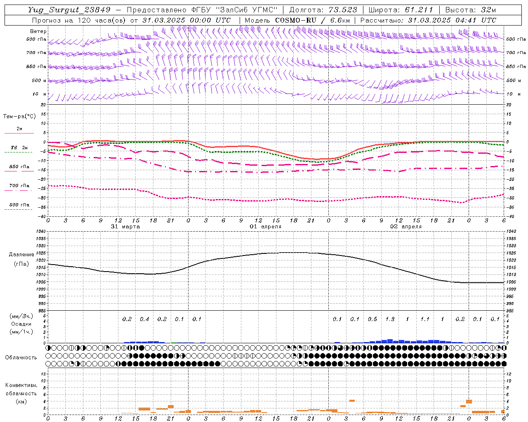Image resolution: width=528 pixels, height=422 pixels.
Task: Click the 01 апреля date label
Action: [x=266, y=226]
